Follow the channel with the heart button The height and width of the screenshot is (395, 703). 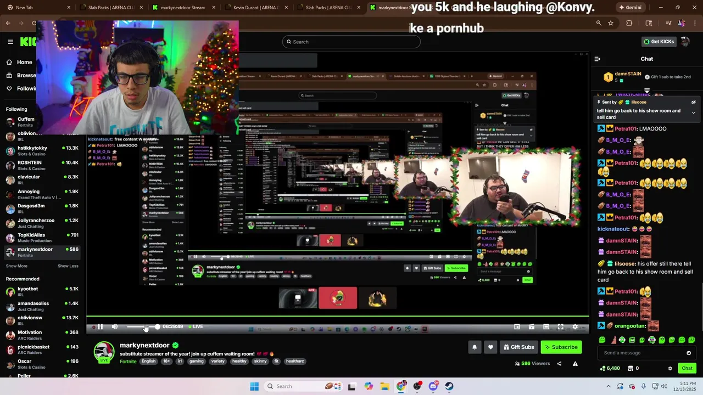pyautogui.click(x=490, y=347)
